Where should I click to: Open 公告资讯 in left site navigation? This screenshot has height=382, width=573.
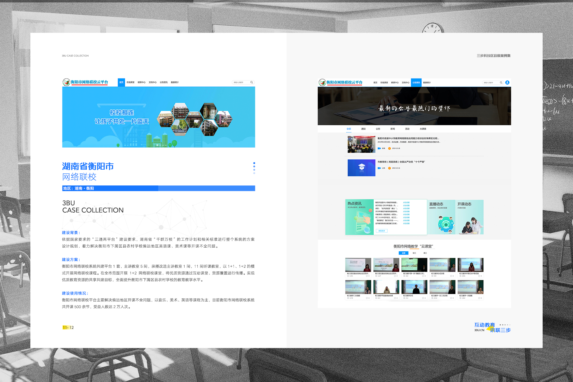pos(164,82)
